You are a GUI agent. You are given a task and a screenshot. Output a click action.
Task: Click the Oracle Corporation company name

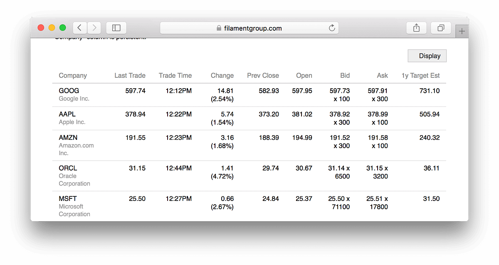(74, 180)
